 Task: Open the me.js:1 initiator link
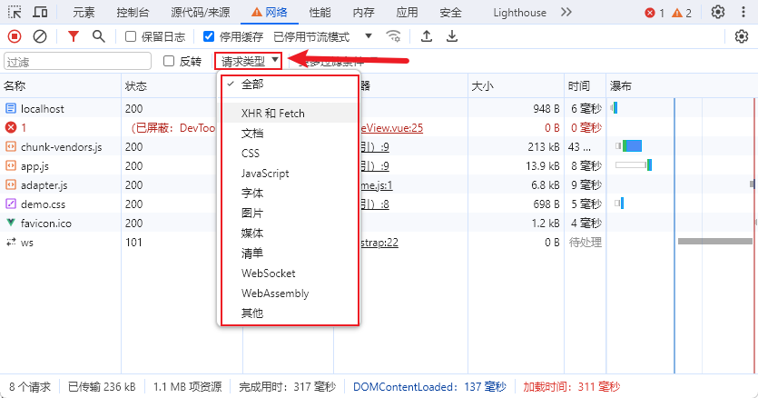click(x=377, y=185)
